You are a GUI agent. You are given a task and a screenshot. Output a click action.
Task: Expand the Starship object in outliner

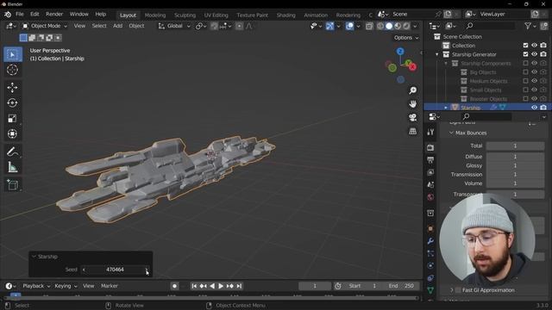point(446,108)
